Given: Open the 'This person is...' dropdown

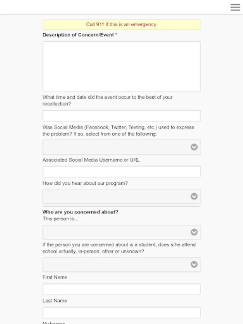Looking at the screenshot, I should pyautogui.click(x=122, y=232).
